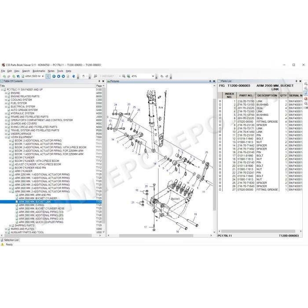Close the Parts List panel
The height and width of the screenshot is (308, 308).
(x=300, y=81)
